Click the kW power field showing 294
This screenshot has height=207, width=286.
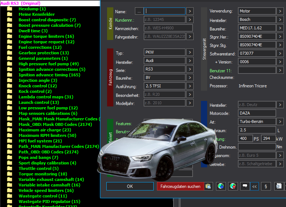268,138
